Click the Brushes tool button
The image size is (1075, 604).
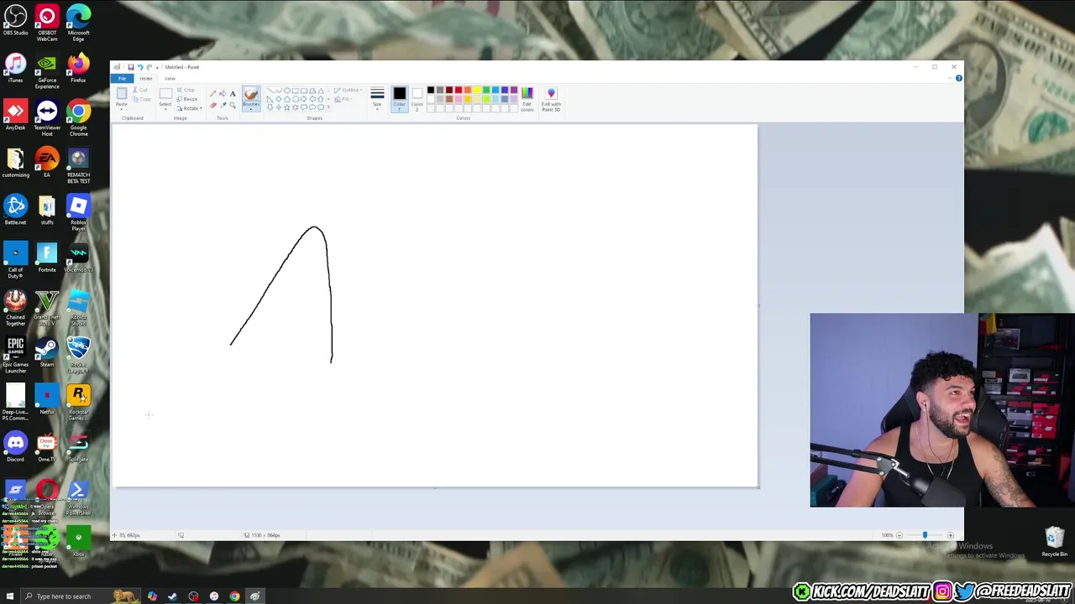(251, 98)
